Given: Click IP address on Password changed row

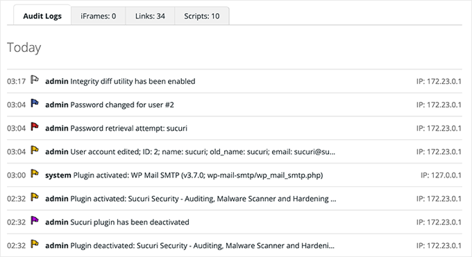Looking at the screenshot, I should tap(439, 105).
